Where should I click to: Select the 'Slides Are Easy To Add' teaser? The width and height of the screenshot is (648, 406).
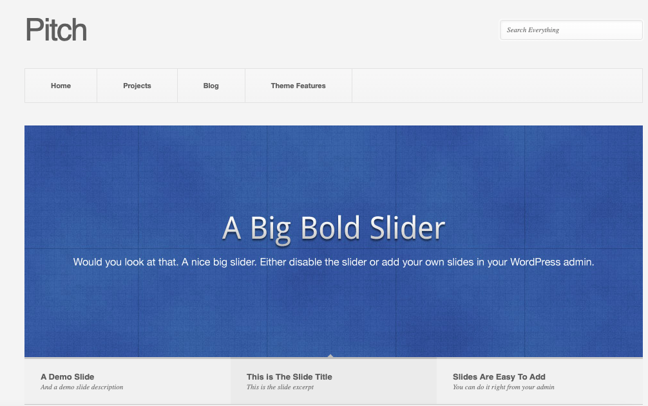click(499, 376)
